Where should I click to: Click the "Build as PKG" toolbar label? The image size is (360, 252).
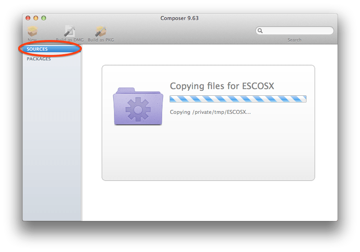(101, 40)
